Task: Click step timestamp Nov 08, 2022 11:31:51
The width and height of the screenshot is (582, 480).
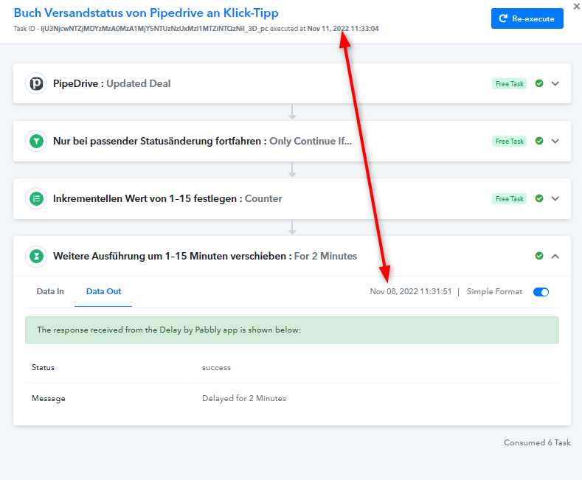Action: 411,291
